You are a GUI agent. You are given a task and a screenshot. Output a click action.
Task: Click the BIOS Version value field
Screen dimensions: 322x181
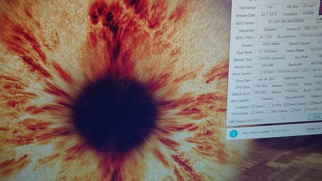(x=286, y=21)
